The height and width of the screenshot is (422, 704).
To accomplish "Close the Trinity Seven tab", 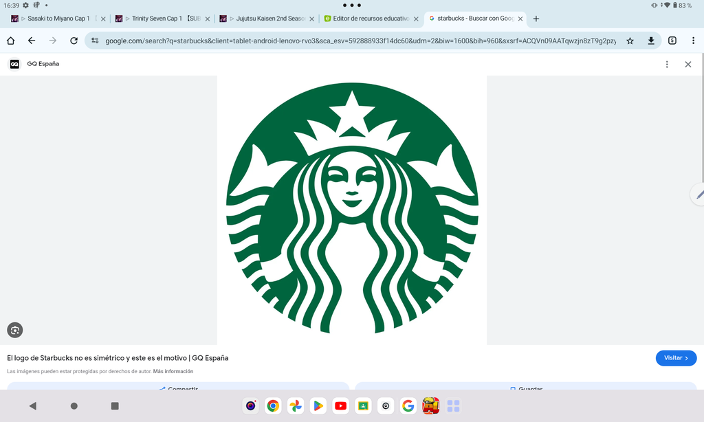I will [x=208, y=19].
